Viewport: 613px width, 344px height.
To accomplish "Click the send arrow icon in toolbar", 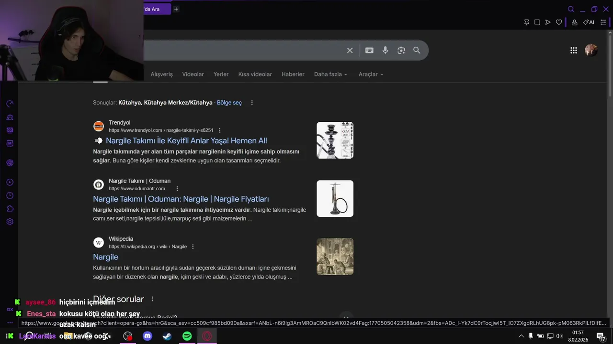I will (x=548, y=22).
